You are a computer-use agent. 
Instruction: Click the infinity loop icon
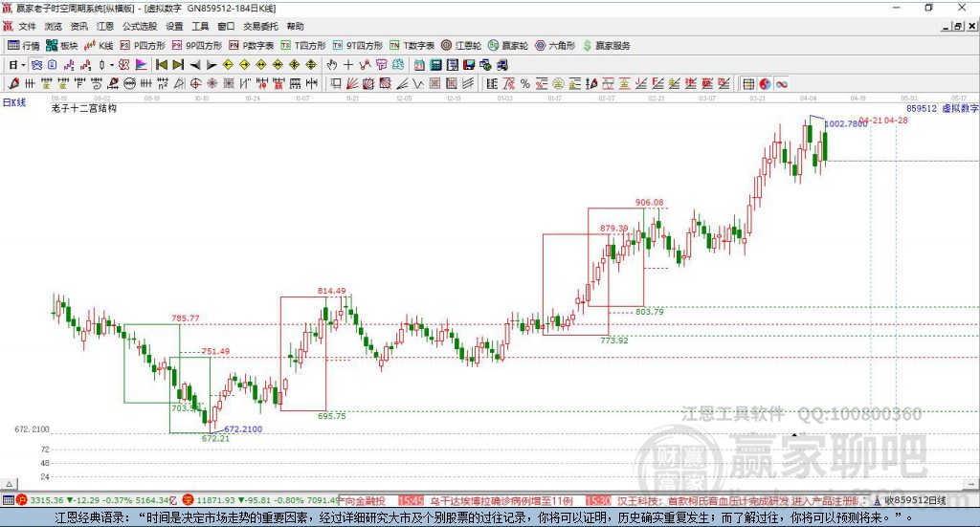click(x=782, y=83)
